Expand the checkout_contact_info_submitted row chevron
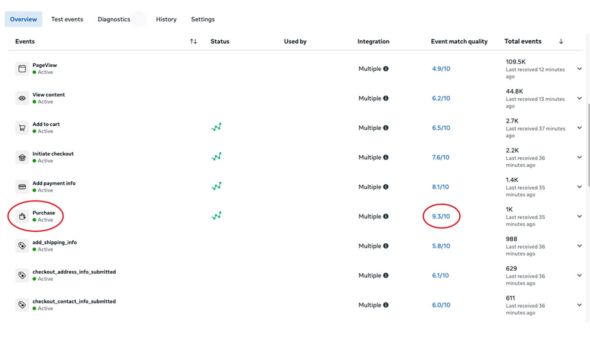This screenshot has height=337, width=590. coord(579,305)
